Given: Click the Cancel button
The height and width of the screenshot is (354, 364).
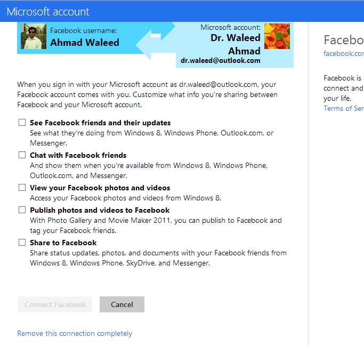Looking at the screenshot, I should point(122,304).
